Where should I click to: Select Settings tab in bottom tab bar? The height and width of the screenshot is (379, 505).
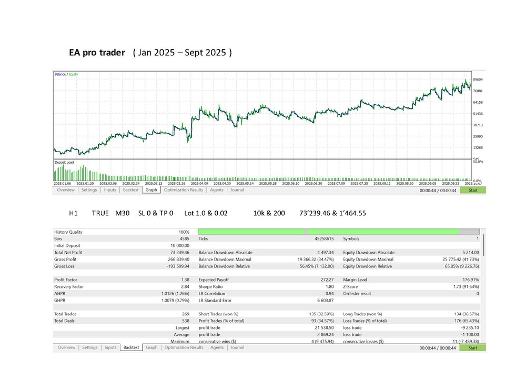pyautogui.click(x=89, y=347)
